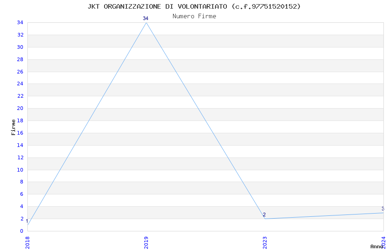Click the data label 2 above 2023 point

click(x=264, y=214)
